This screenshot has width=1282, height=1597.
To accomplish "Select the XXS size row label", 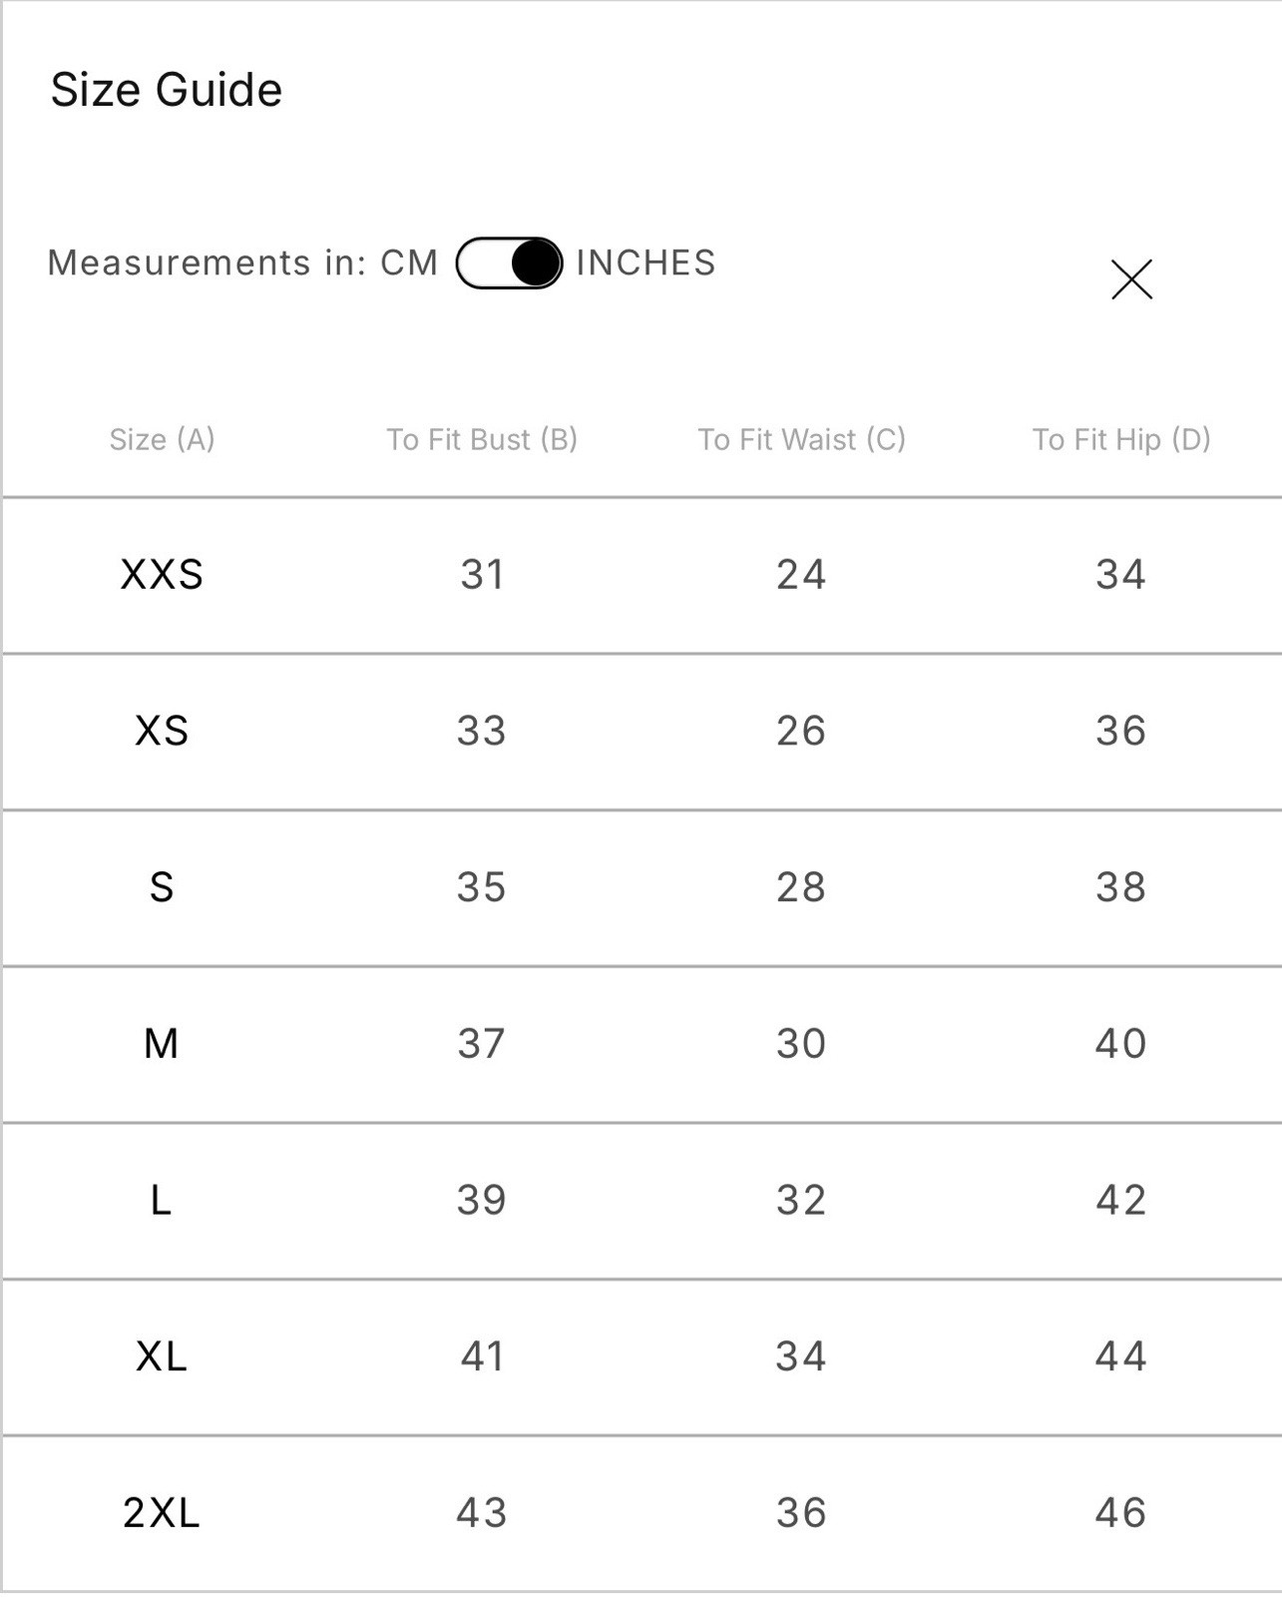I will pos(162,575).
